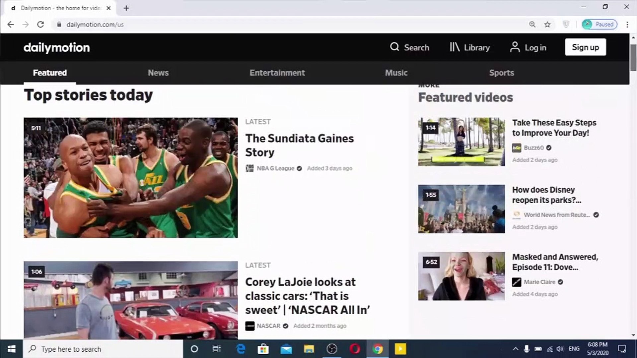Click the Paused extension toggle
Viewport: 637px width, 358px height.
pyautogui.click(x=599, y=24)
